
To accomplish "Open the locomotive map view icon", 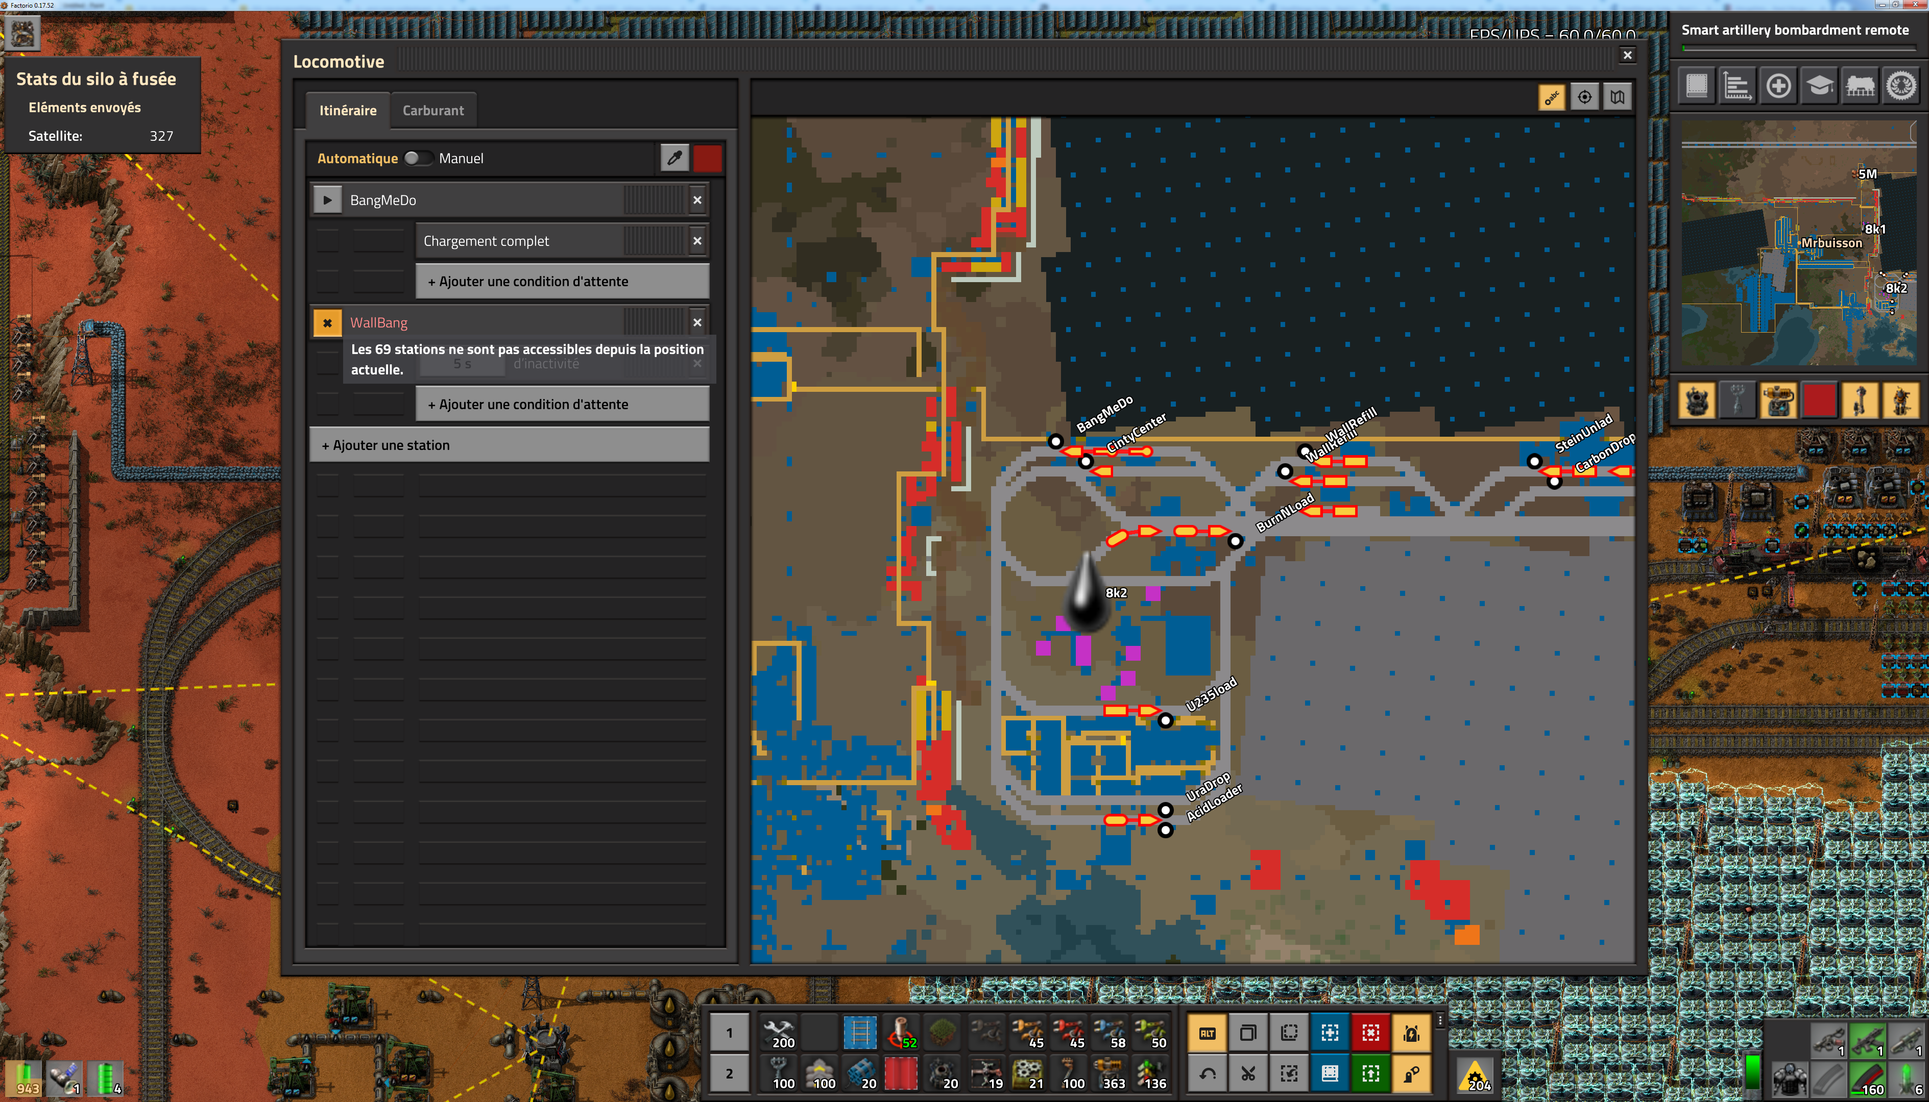I will 1617,97.
